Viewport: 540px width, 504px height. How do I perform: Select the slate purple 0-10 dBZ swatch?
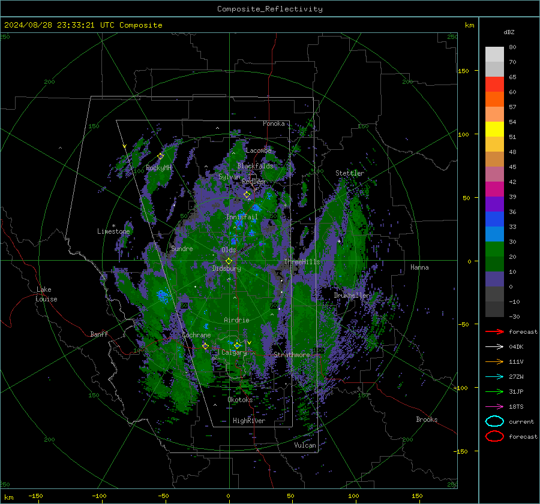click(494, 279)
